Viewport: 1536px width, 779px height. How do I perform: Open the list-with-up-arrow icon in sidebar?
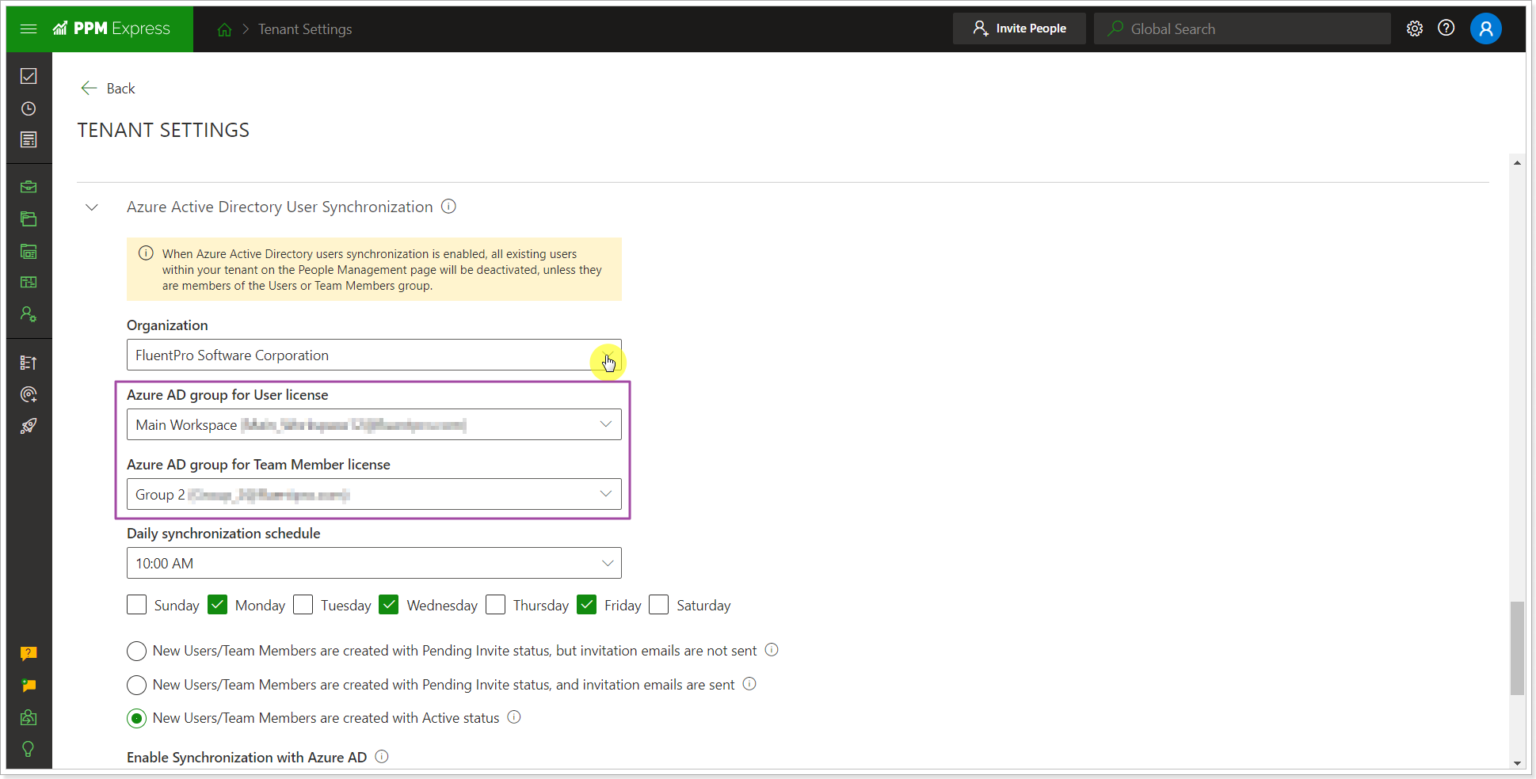coord(29,363)
